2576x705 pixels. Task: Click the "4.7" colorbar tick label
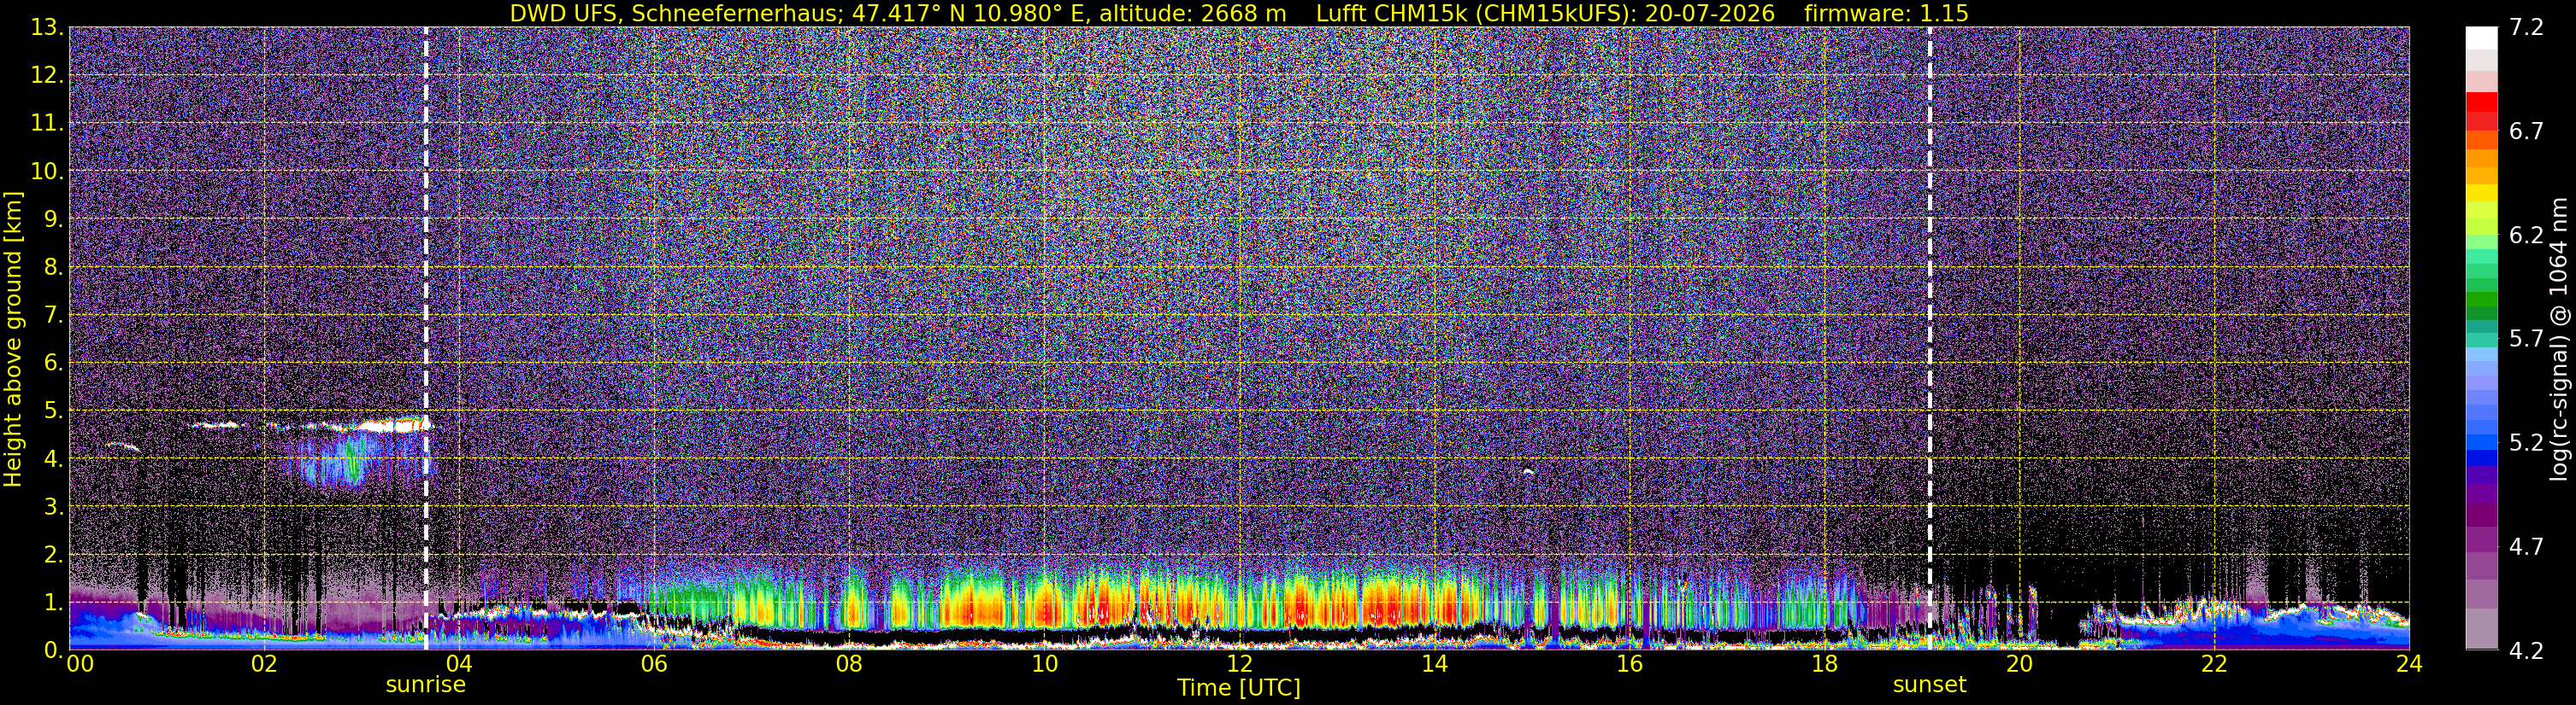[x=2526, y=546]
